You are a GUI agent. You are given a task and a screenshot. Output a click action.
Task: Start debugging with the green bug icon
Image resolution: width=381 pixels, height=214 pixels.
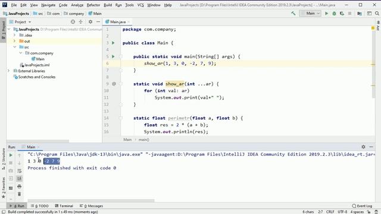click(335, 13)
